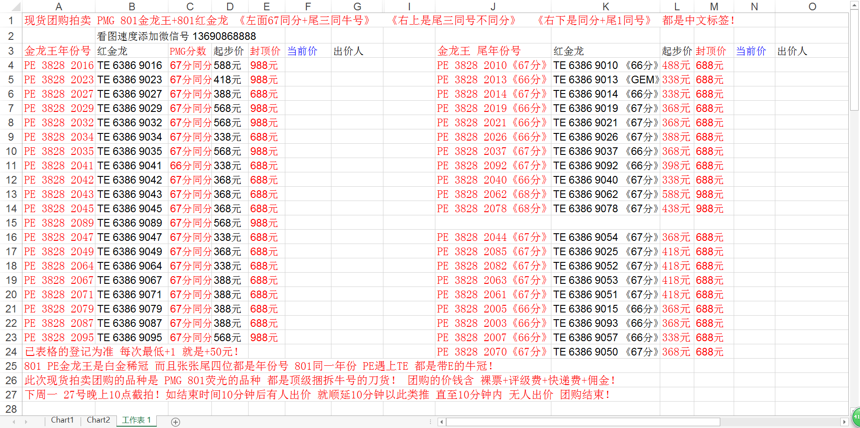Click the 已表格的登记为准 note cell

[x=132, y=352]
